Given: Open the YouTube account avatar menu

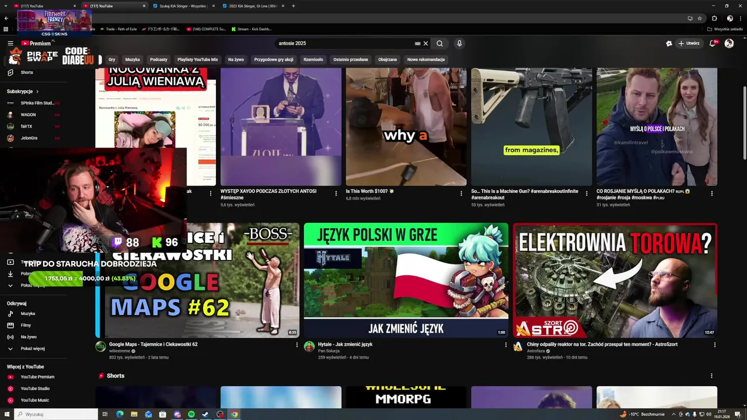Looking at the screenshot, I should pyautogui.click(x=729, y=43).
